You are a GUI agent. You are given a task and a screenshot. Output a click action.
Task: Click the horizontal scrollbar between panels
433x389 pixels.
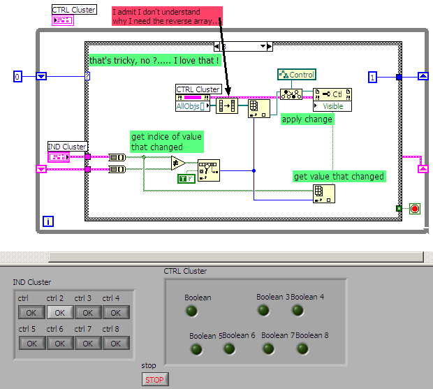tap(236, 257)
